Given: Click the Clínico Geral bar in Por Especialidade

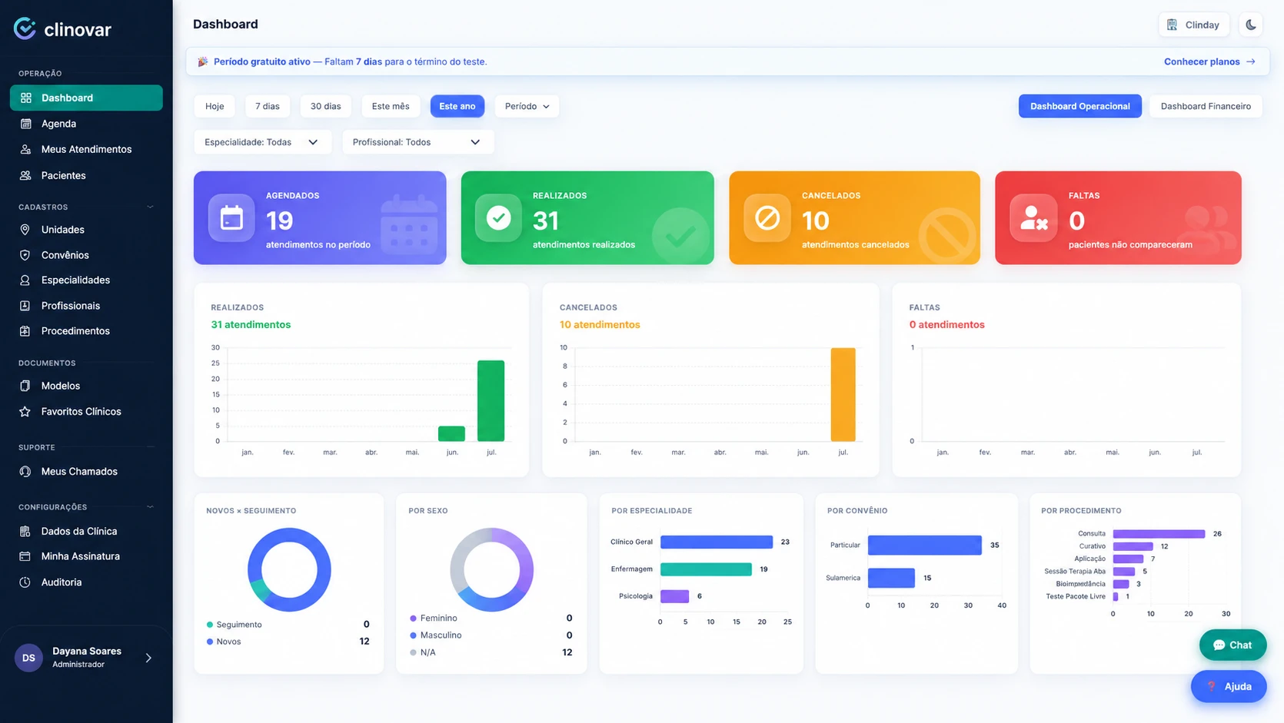Looking at the screenshot, I should coord(717,542).
